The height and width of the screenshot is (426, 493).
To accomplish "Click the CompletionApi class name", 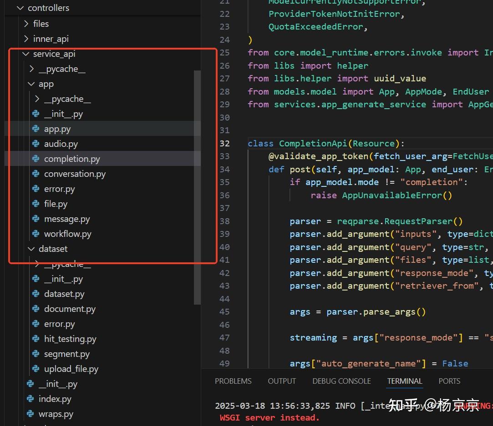I will tap(313, 144).
